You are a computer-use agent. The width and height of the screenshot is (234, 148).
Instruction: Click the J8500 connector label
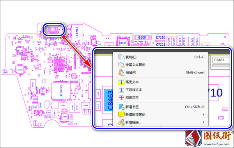142,37
